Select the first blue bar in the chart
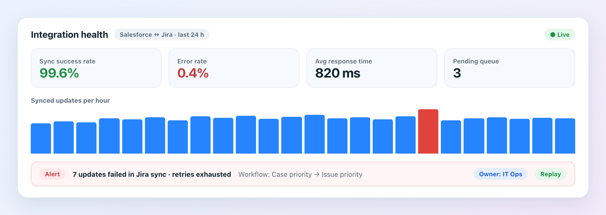The height and width of the screenshot is (215, 606). [x=41, y=138]
